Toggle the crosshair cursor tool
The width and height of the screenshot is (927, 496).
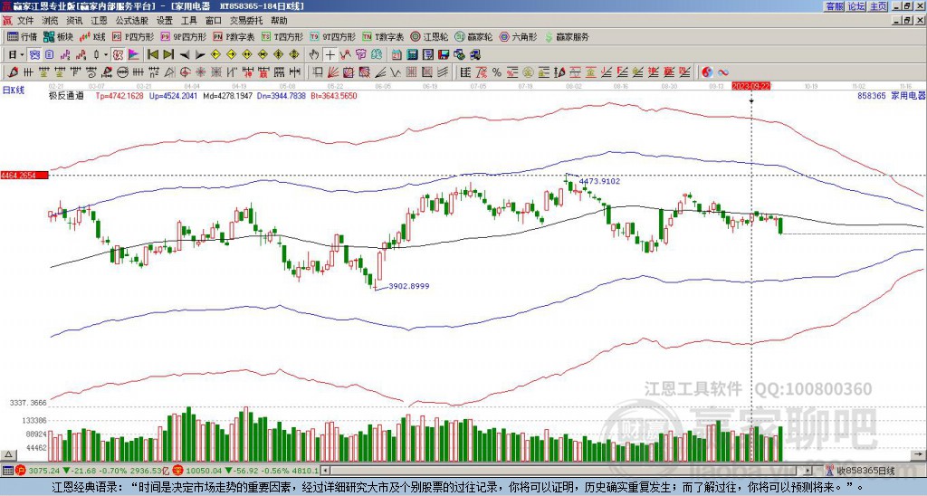[x=330, y=54]
